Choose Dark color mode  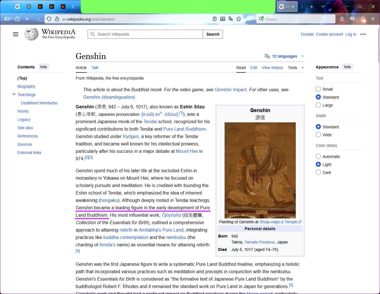318,172
